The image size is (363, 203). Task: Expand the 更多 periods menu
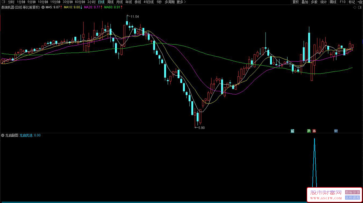click(x=181, y=2)
